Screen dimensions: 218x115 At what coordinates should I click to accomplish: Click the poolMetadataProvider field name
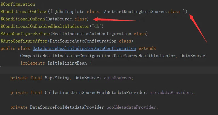tap(131, 107)
